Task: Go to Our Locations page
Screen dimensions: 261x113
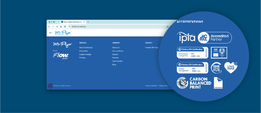Action: point(118,51)
